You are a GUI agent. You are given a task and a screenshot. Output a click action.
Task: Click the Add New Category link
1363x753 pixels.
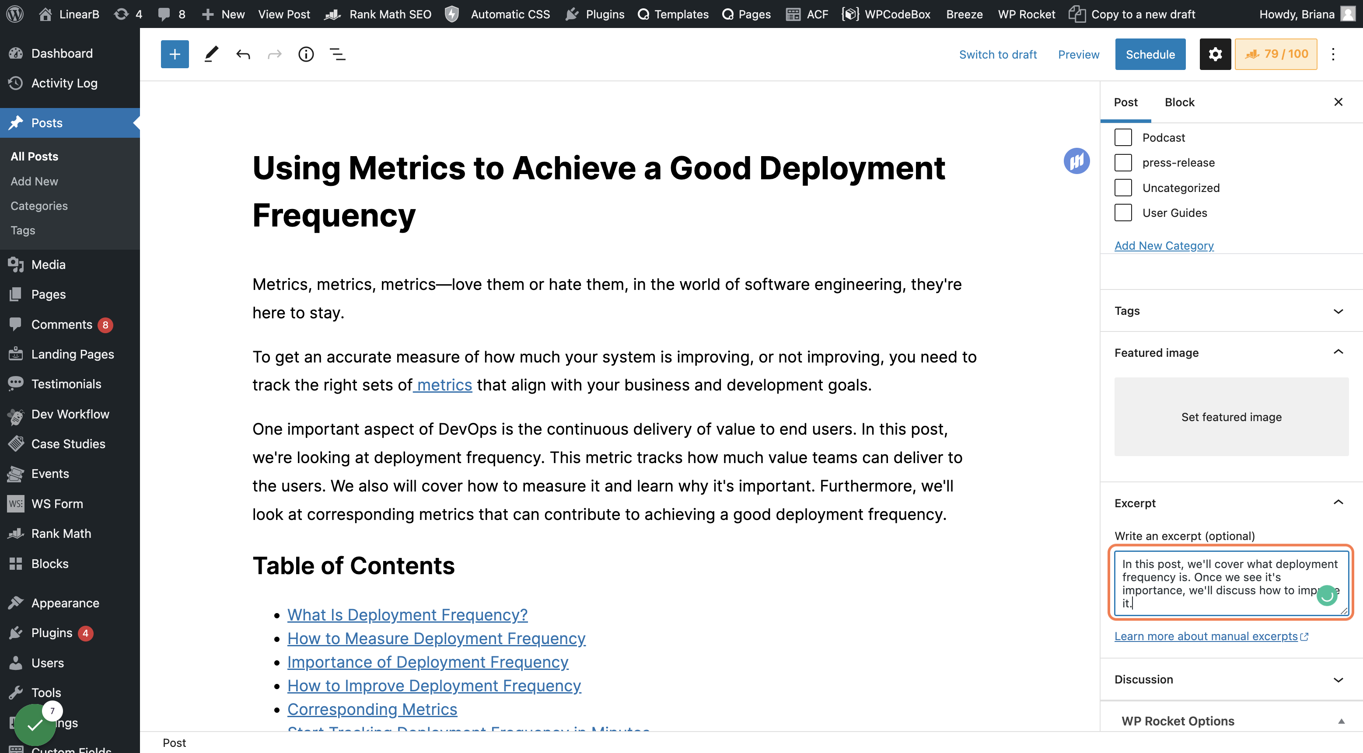[1164, 245]
